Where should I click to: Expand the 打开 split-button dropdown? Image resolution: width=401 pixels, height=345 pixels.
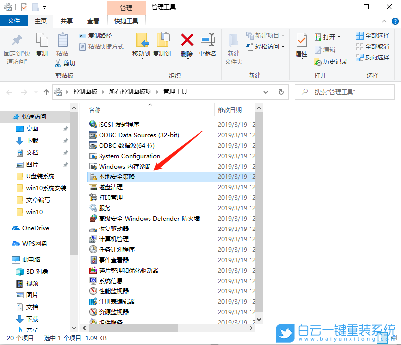click(x=339, y=37)
